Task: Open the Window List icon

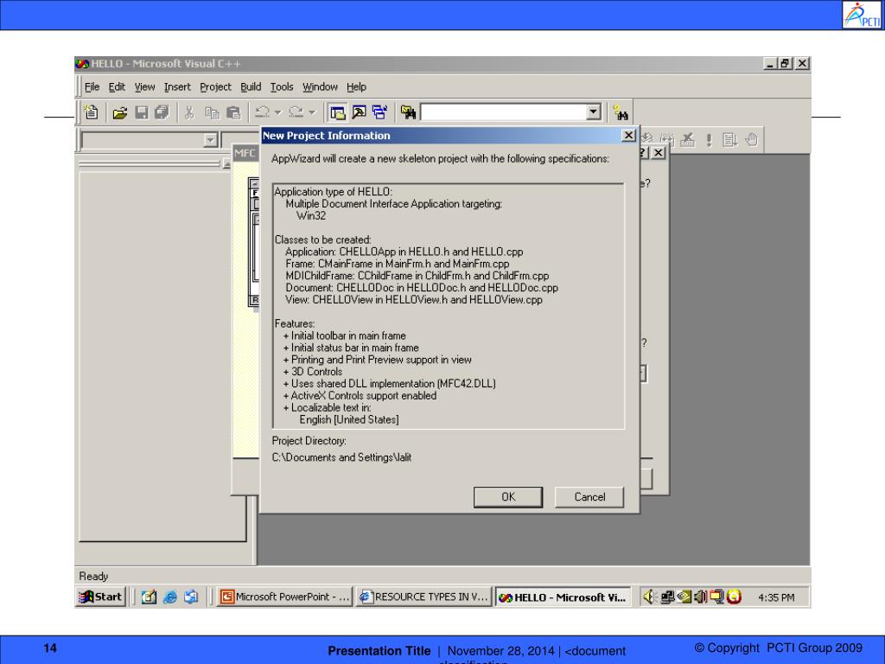Action: point(380,113)
